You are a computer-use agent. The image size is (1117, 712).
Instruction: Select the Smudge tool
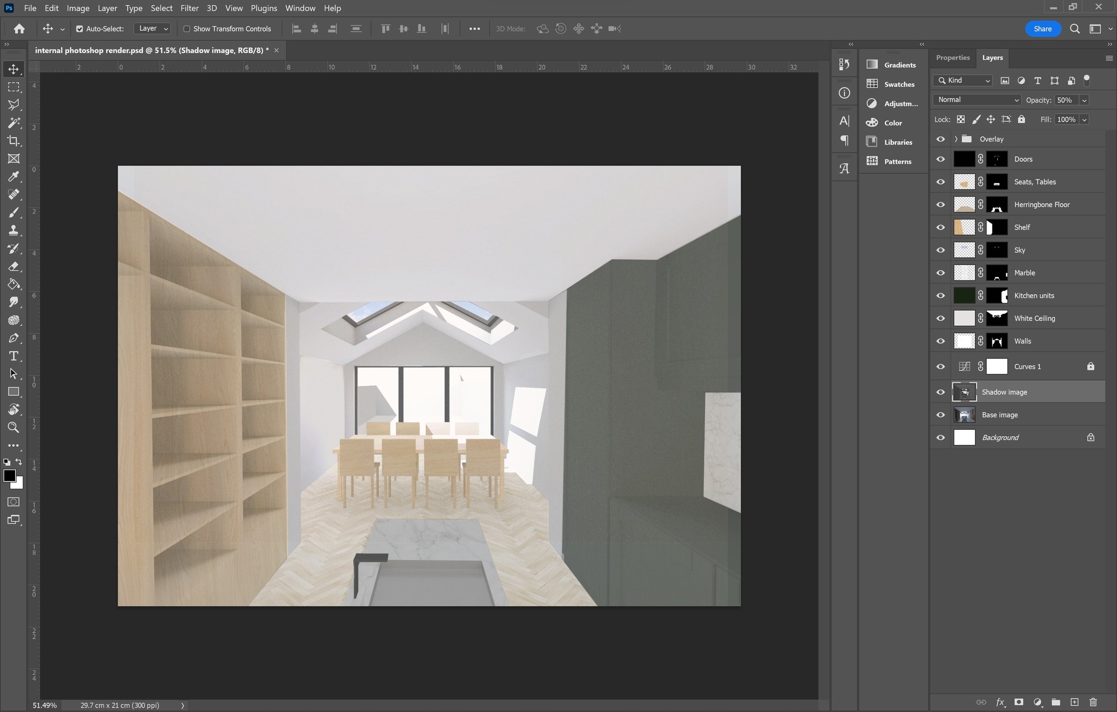pos(13,302)
